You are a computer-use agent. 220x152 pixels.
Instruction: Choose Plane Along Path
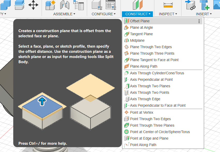(x=163, y=66)
